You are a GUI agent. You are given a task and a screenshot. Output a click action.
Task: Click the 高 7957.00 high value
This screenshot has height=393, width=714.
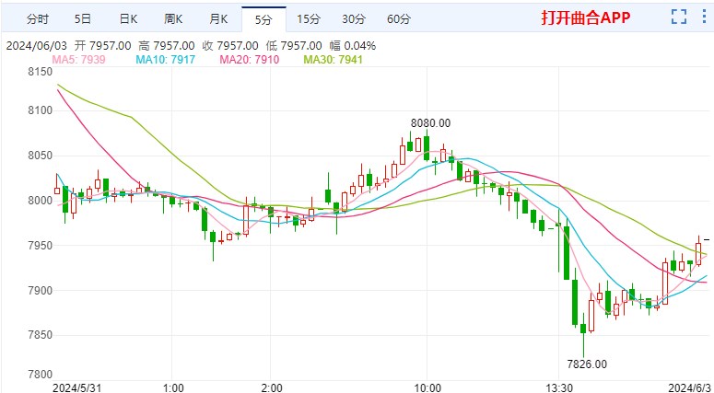click(167, 45)
